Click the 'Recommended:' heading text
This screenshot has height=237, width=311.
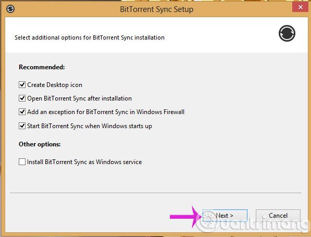tap(42, 67)
